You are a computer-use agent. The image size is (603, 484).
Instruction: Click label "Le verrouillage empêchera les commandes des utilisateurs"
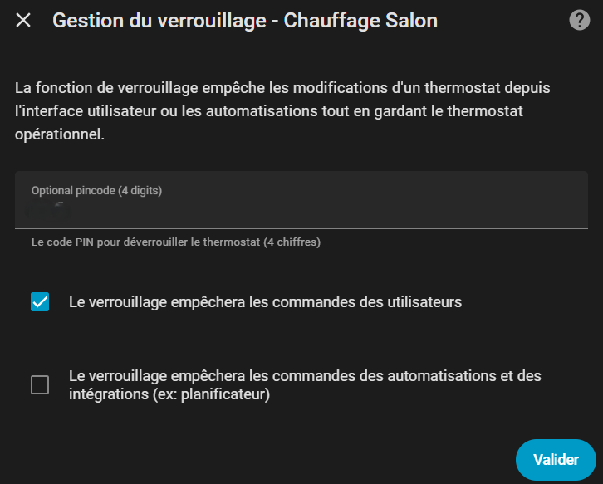[x=265, y=302]
